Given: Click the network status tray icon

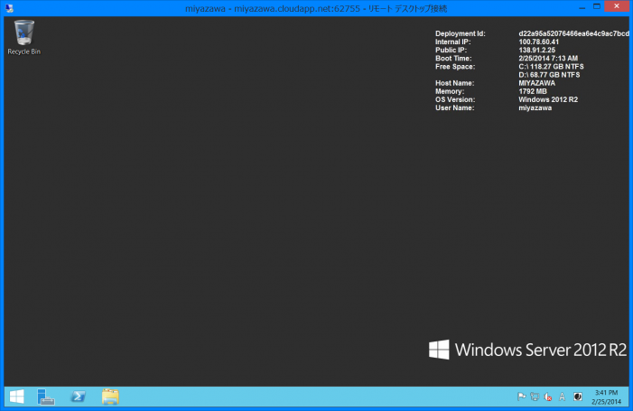Looking at the screenshot, I should point(535,397).
